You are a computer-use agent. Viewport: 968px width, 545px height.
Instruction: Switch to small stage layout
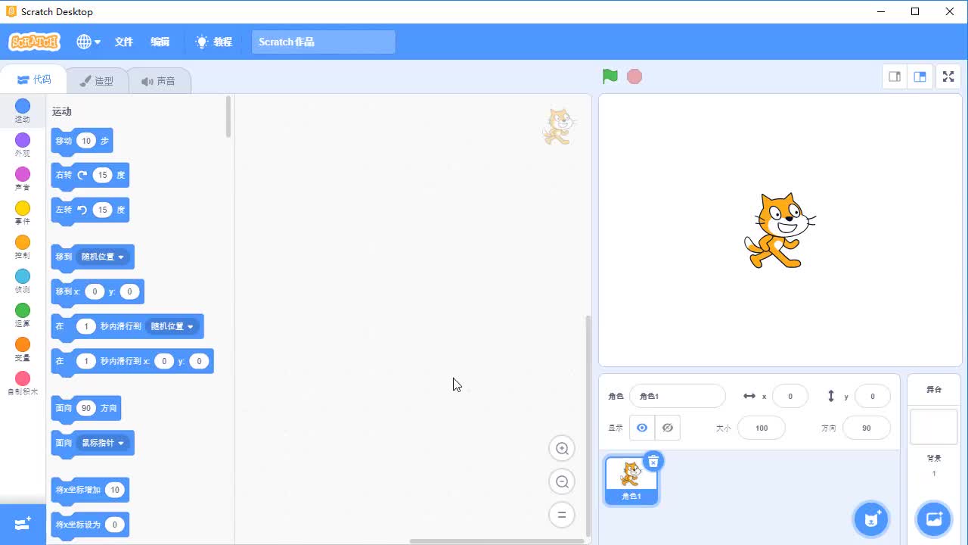[895, 76]
